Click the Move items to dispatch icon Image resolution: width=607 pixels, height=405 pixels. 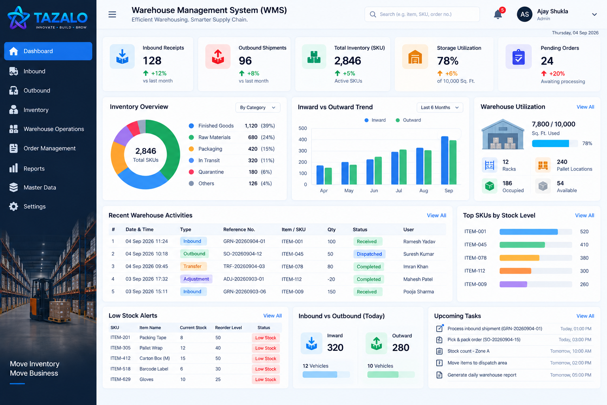tap(439, 363)
